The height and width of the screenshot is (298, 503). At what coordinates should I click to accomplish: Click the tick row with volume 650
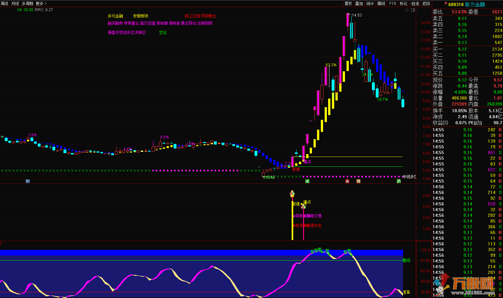(467, 204)
